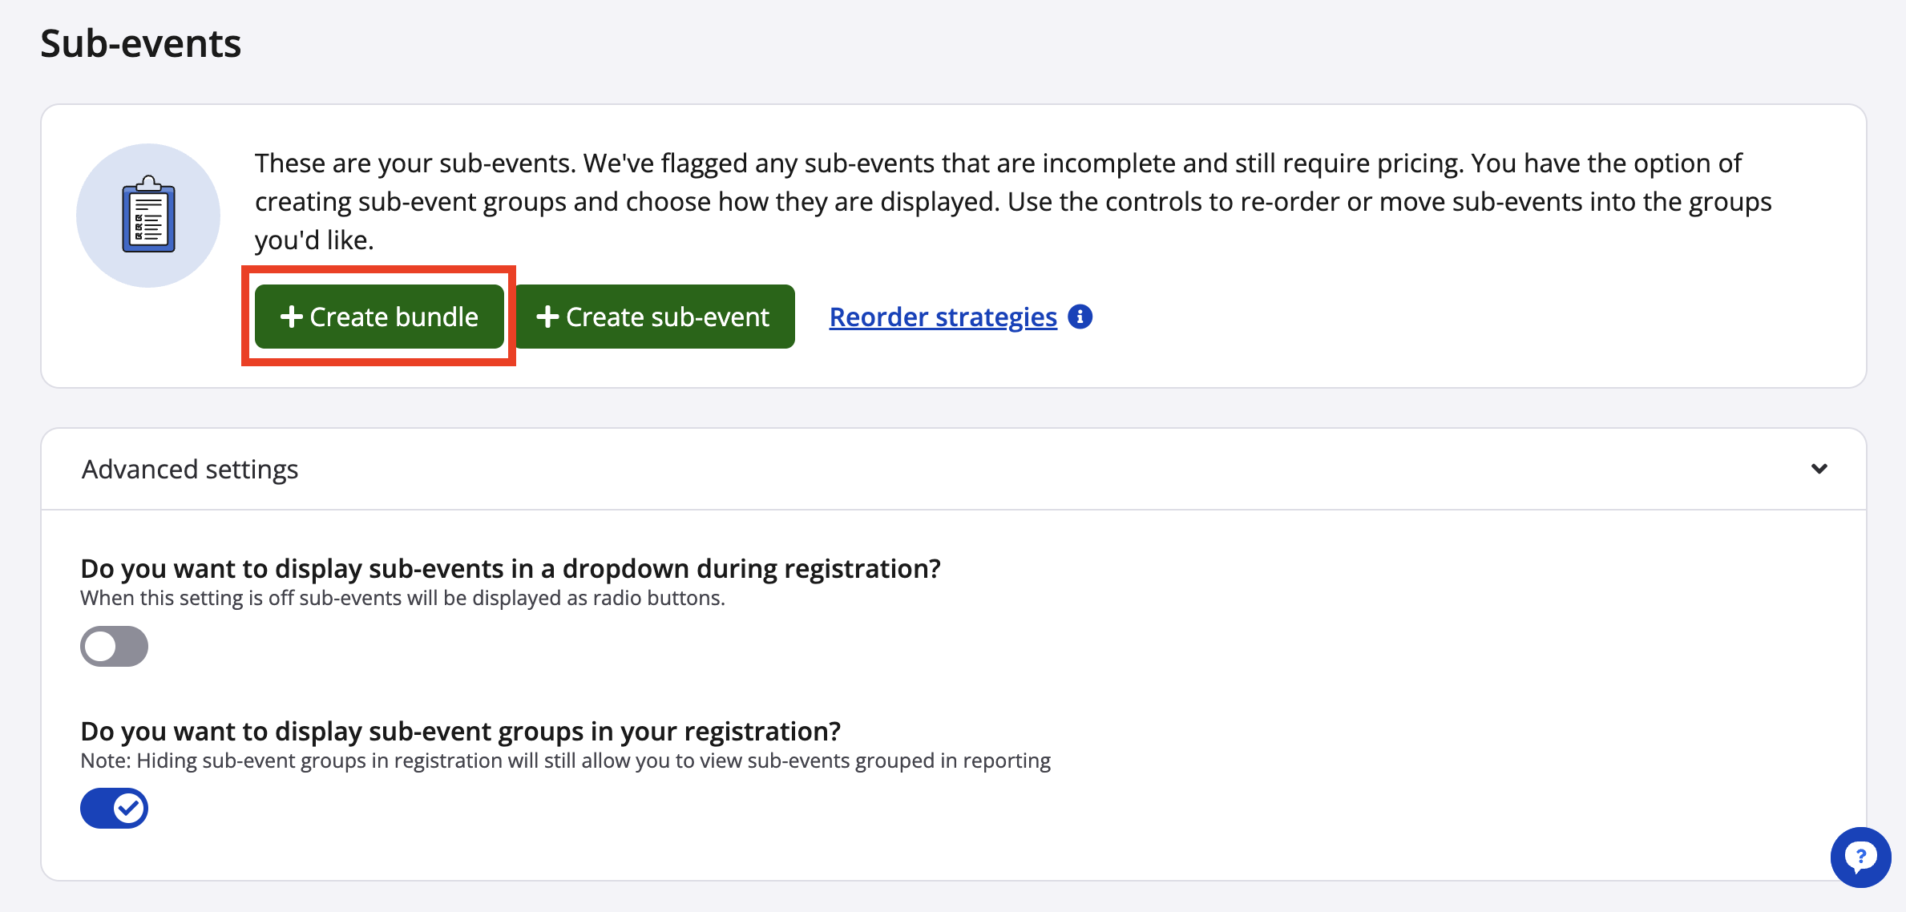Image resolution: width=1906 pixels, height=912 pixels.
Task: Open the info icon beside Reorder strategies
Action: (1080, 317)
